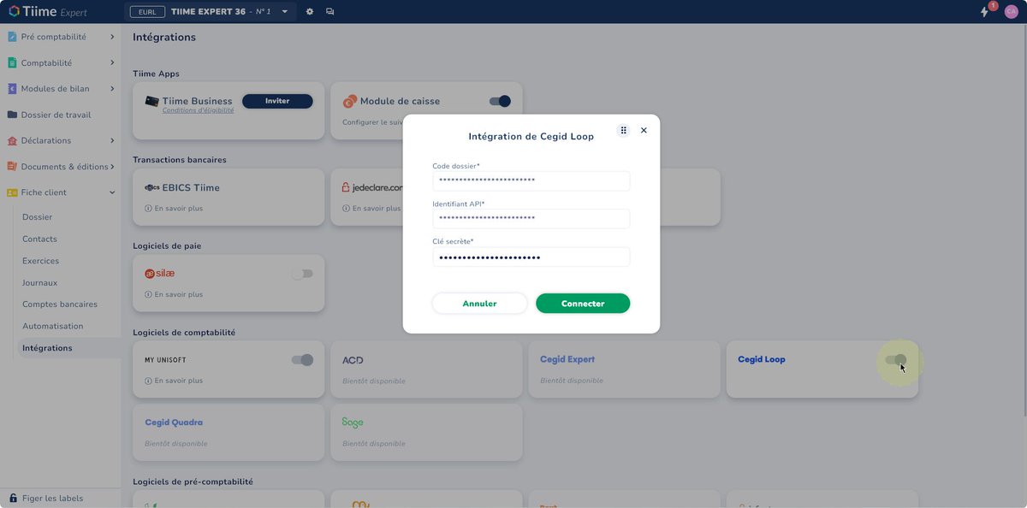Collapse the Fiche client section
The image size is (1027, 508).
tap(112, 192)
